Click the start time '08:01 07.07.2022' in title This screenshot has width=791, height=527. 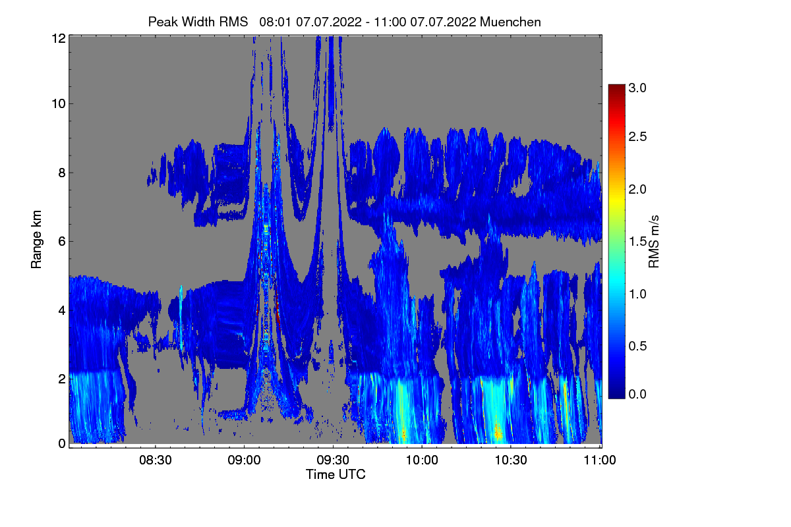310,22
